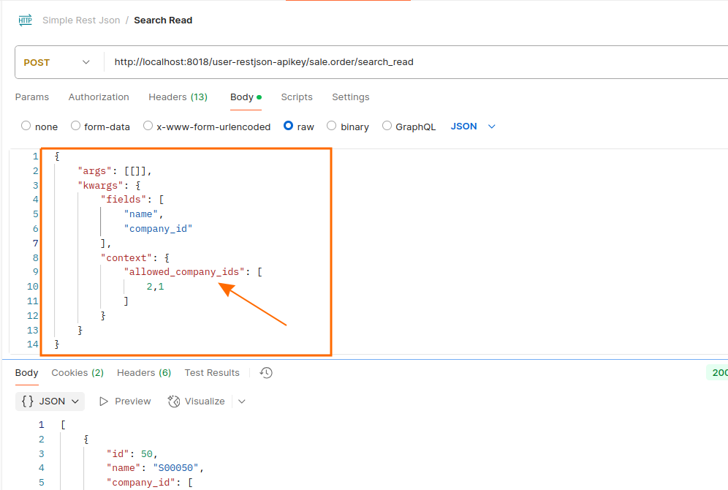
Task: Expand the JSON raw format dropdown
Action: click(491, 127)
